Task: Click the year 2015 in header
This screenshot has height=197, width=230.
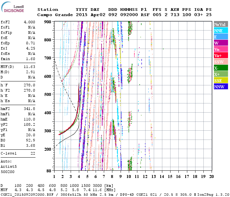Action: [82, 15]
